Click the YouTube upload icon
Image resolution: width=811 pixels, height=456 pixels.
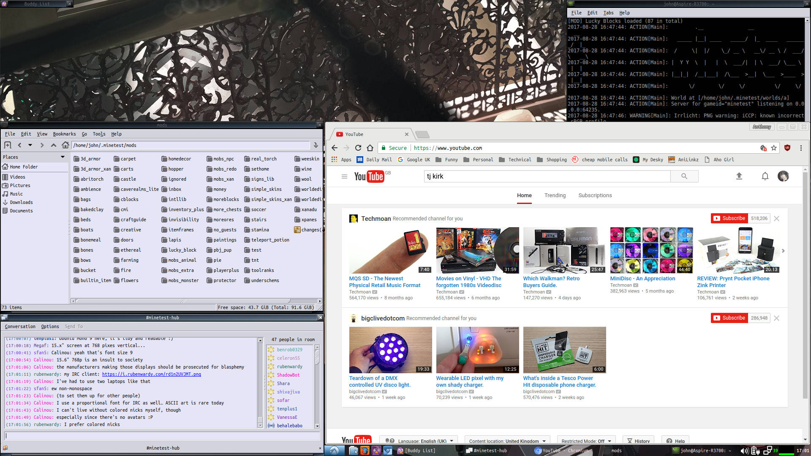click(739, 176)
